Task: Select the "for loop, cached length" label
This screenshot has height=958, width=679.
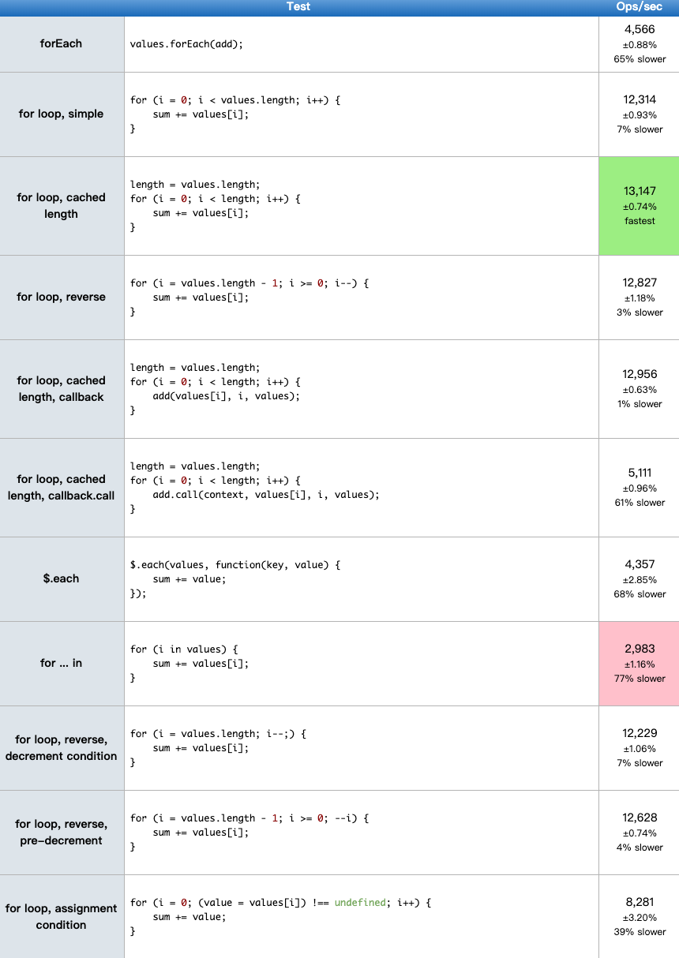Action: 62,205
